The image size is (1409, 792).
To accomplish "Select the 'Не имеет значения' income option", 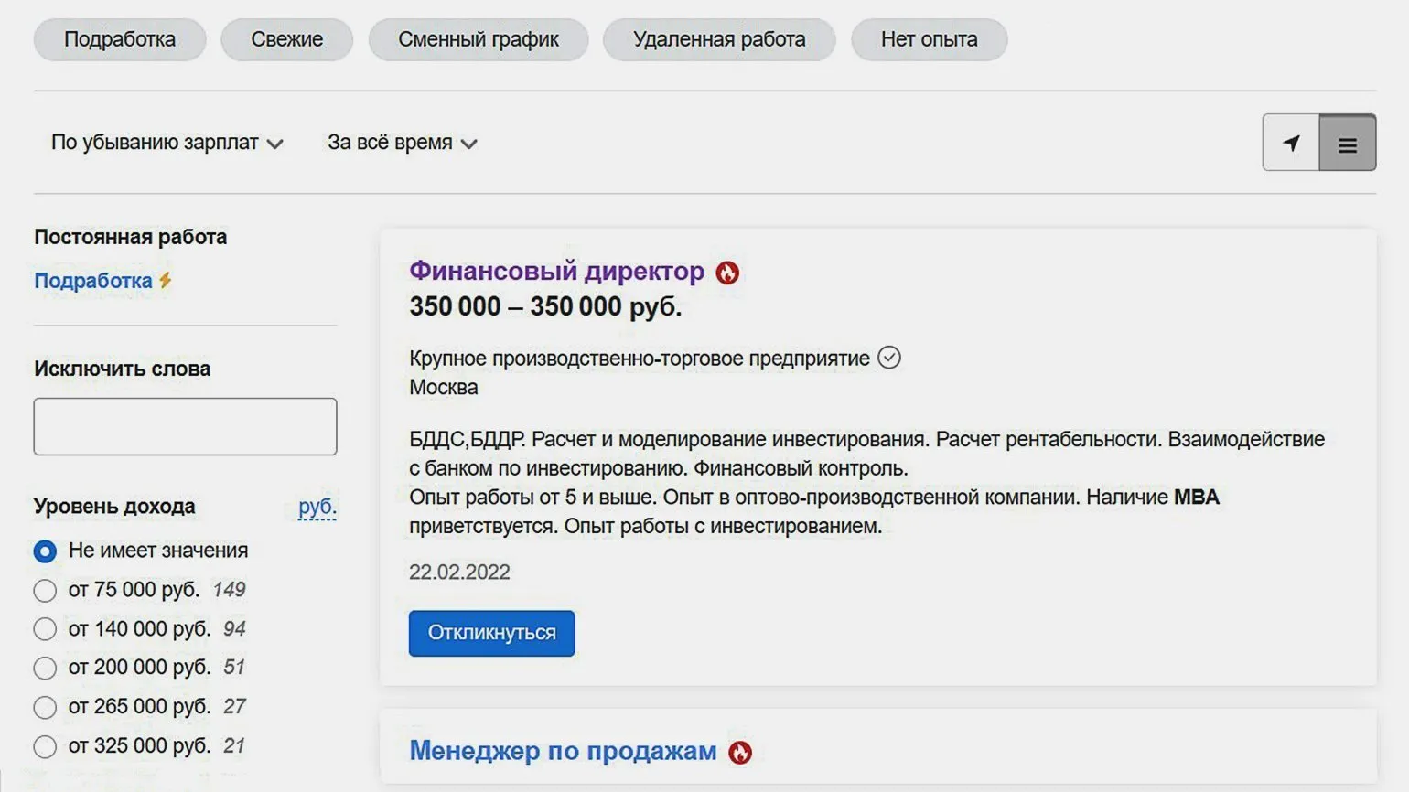I will [x=45, y=551].
